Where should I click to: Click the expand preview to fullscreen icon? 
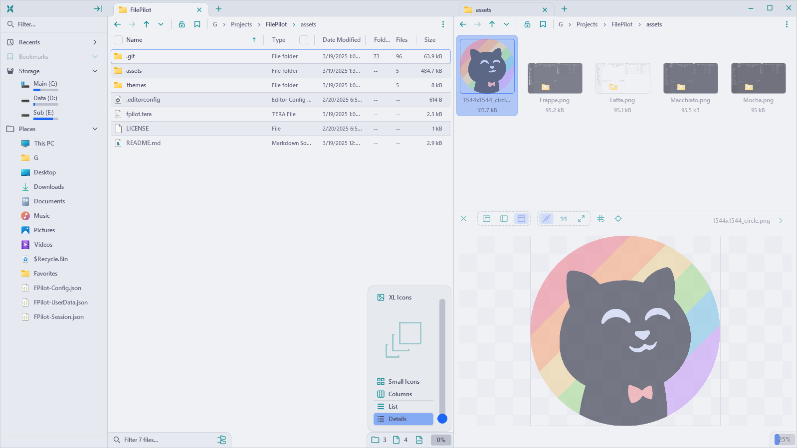[581, 219]
